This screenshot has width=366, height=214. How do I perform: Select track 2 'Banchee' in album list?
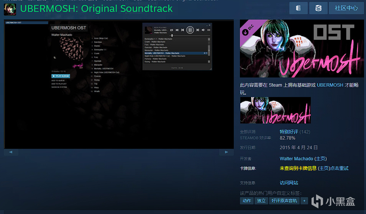point(98,42)
